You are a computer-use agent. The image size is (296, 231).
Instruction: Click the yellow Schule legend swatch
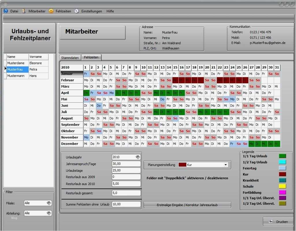pyautogui.click(x=282, y=186)
